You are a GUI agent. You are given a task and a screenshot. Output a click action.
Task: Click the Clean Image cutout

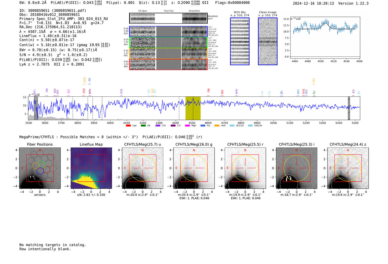pos(268,42)
